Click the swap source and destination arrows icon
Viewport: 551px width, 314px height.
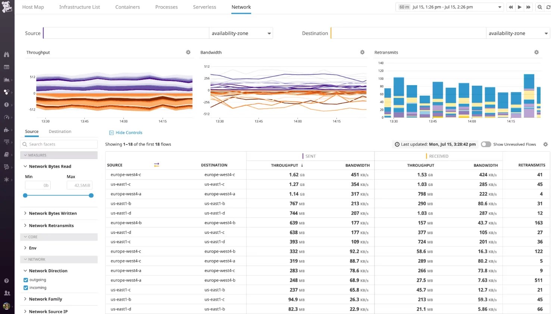pyautogui.click(x=156, y=165)
